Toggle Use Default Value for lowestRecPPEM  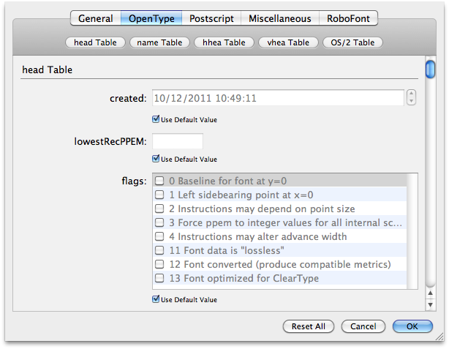tap(156, 159)
